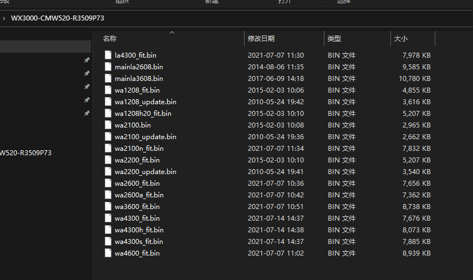Select the wa3600_fit.bin file name
Viewport: 473px width, 280px height.
point(137,207)
